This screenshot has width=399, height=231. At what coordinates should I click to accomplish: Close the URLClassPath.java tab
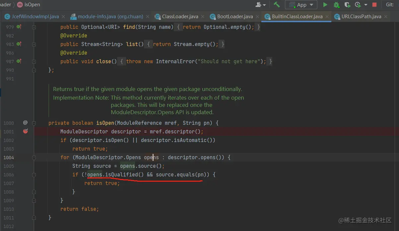click(x=386, y=16)
